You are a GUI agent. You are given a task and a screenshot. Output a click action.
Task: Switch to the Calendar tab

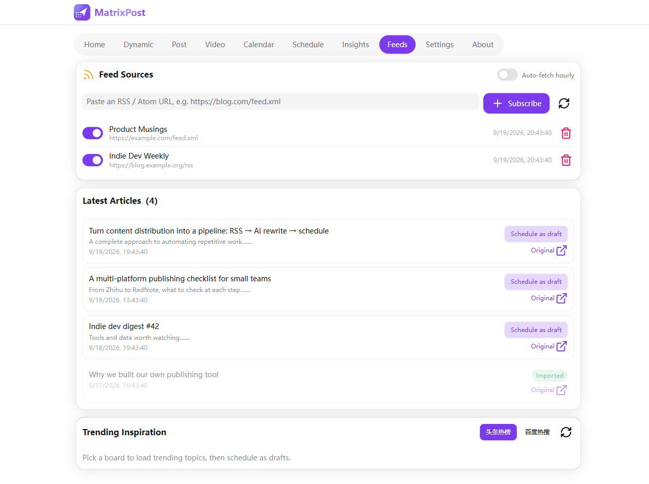[x=259, y=45]
